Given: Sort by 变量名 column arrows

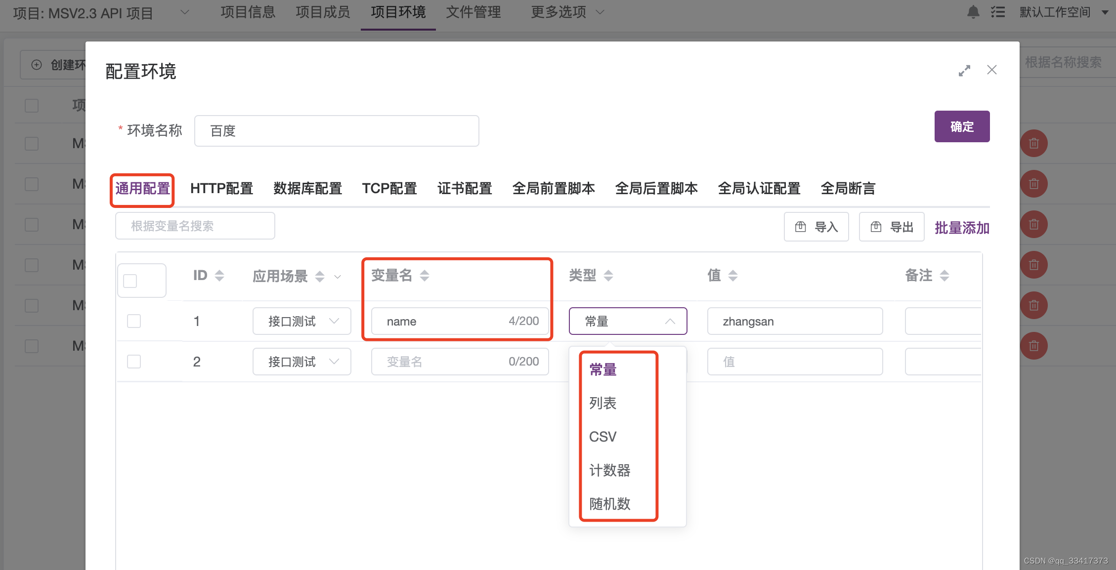Looking at the screenshot, I should pos(425,276).
